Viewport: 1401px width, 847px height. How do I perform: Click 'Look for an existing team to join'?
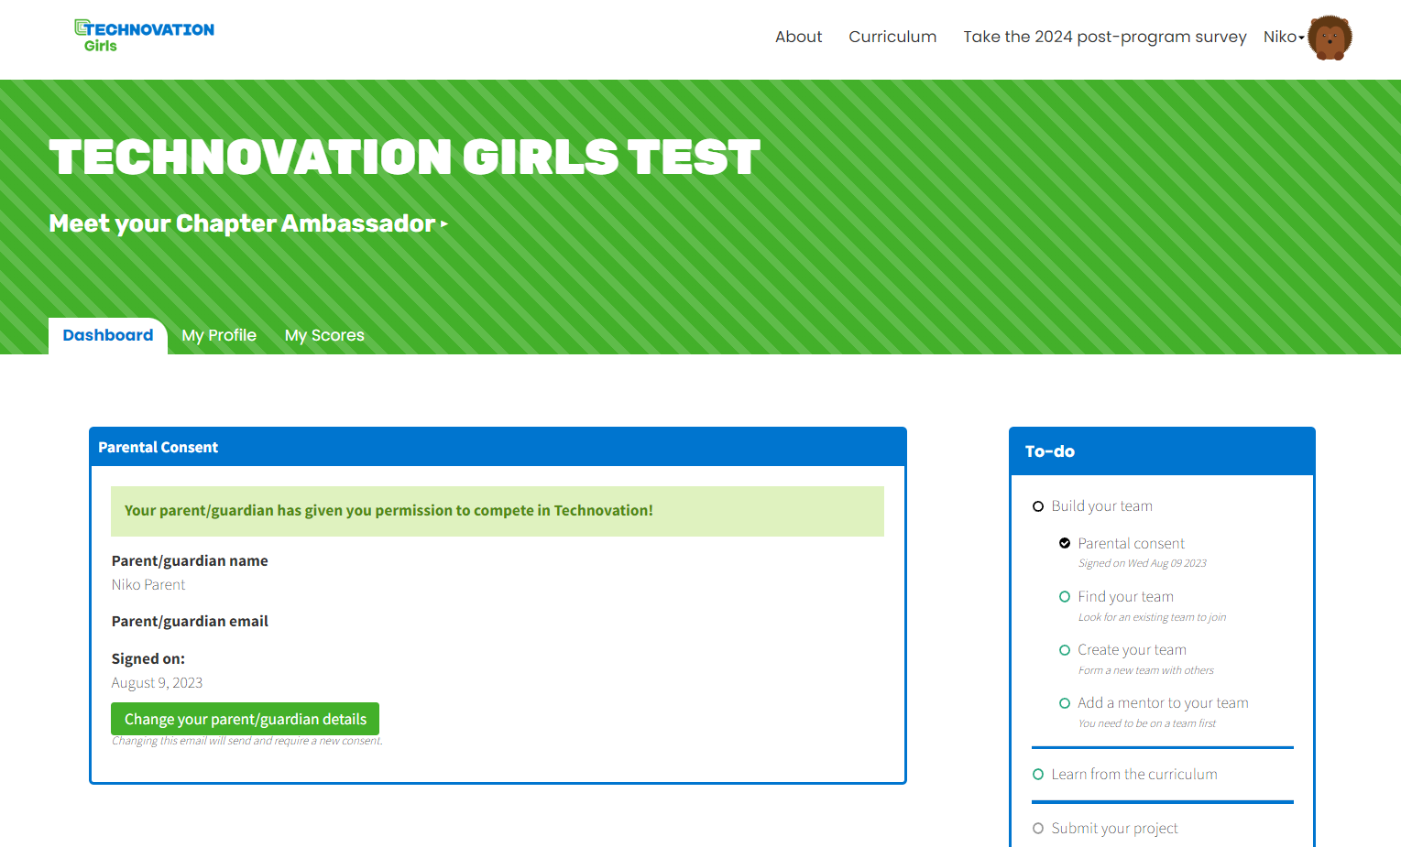click(1152, 617)
